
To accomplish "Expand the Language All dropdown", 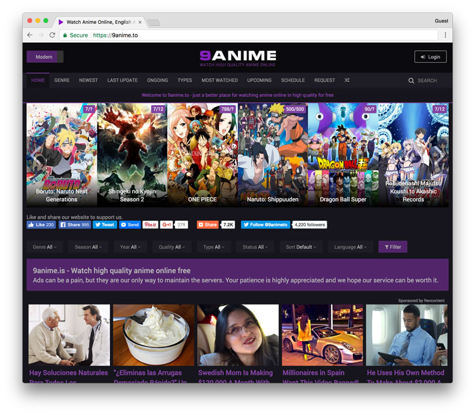I will 350,247.
